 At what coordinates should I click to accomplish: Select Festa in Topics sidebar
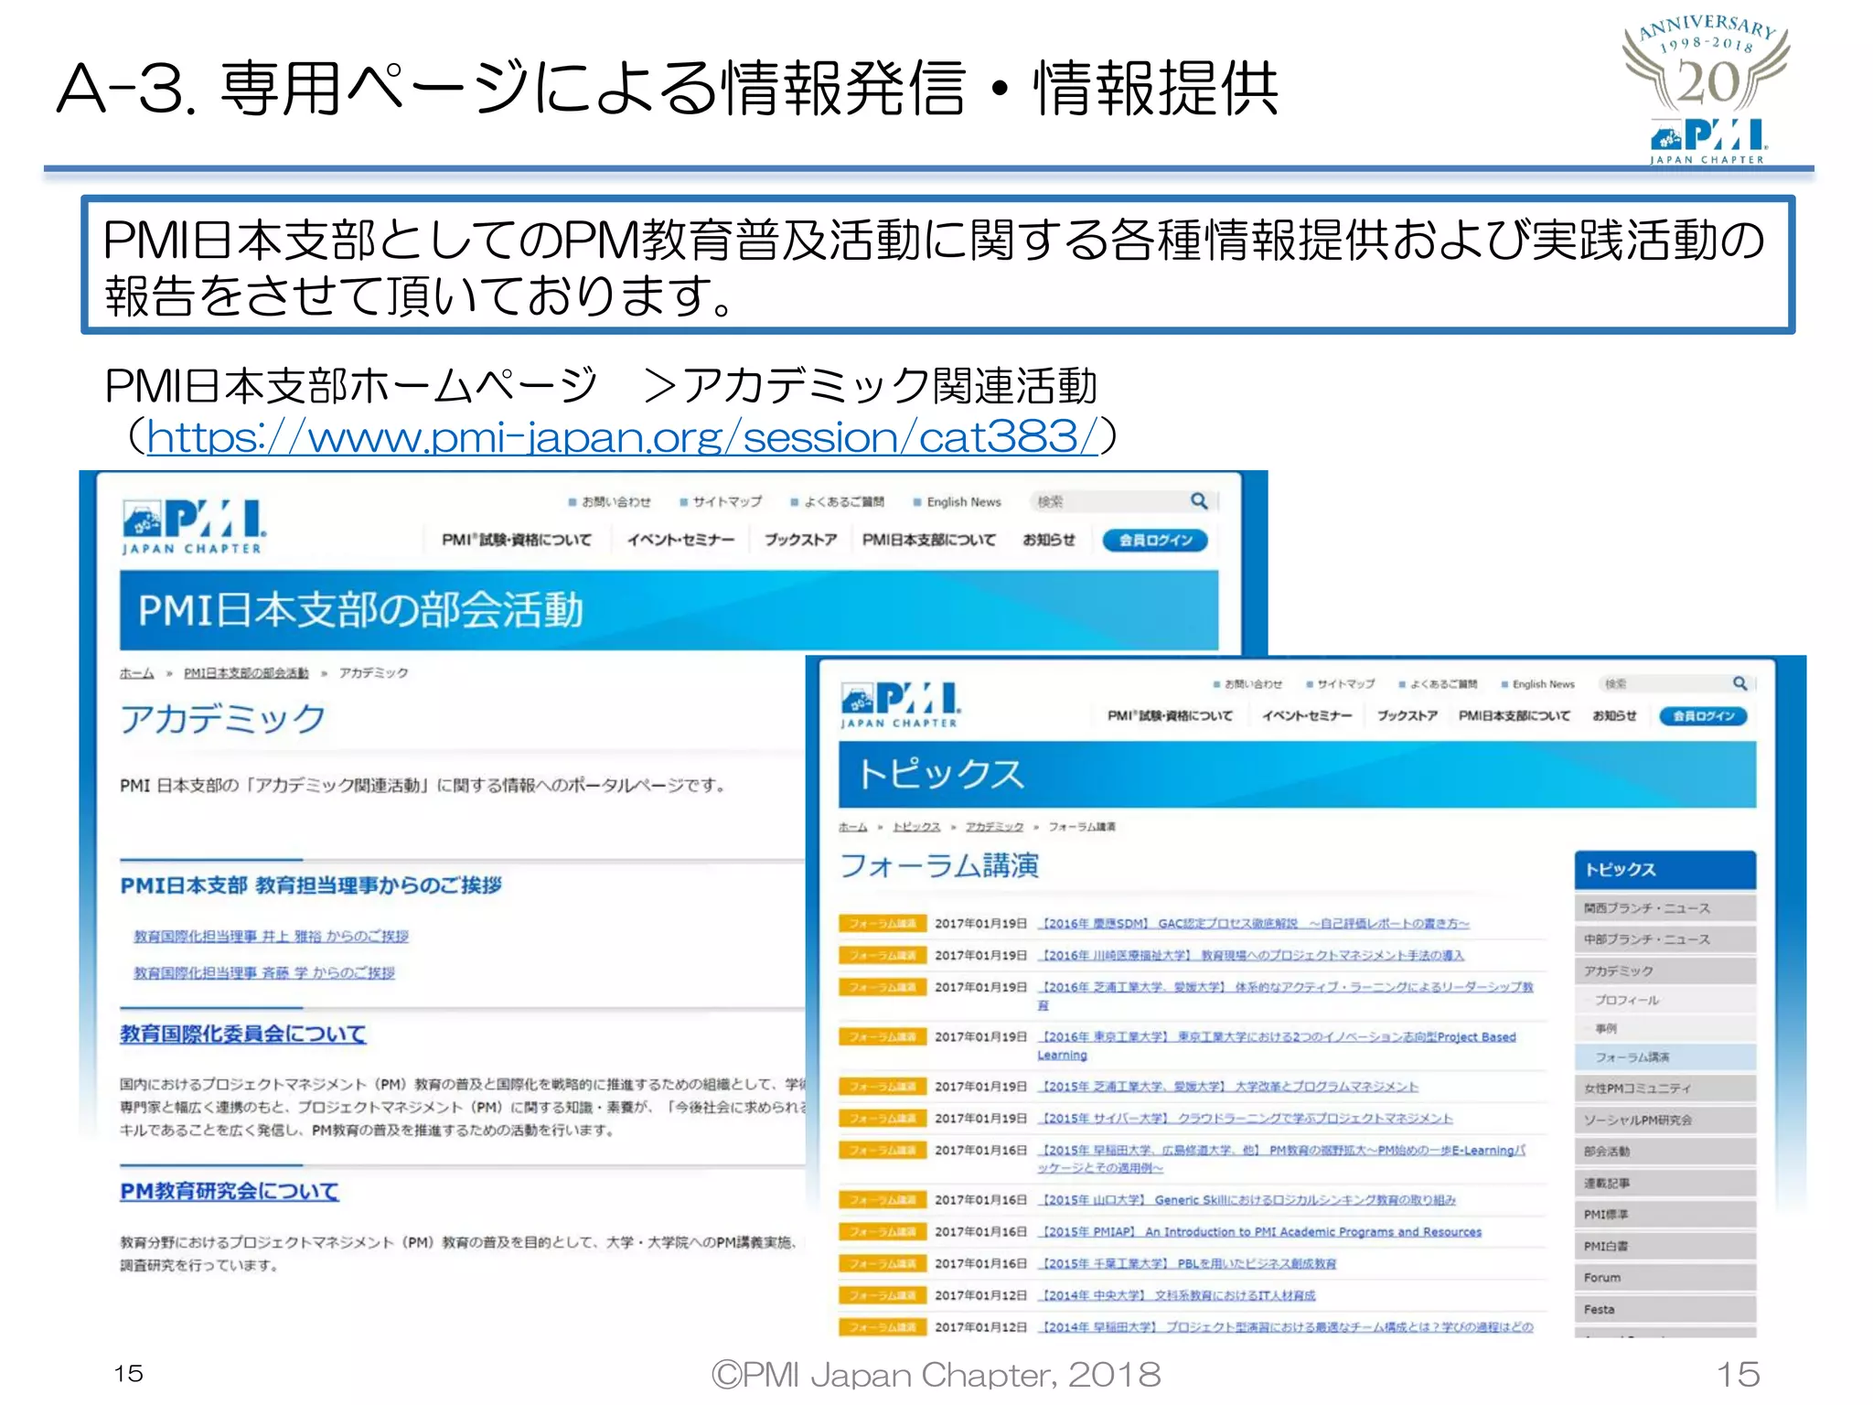[1664, 1309]
